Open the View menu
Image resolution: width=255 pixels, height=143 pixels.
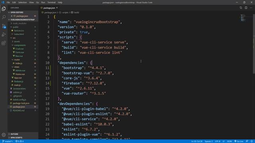[31, 2]
